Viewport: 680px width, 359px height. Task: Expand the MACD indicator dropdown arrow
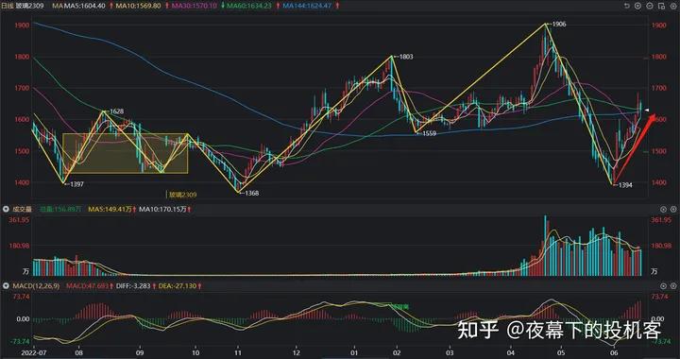click(x=6, y=286)
